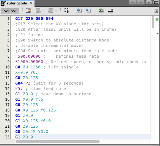Click the scroll tabs left arrow

(x=133, y=2)
